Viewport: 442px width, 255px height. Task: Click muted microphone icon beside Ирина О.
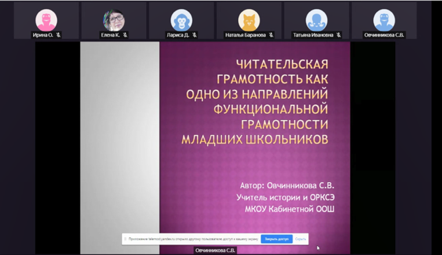coord(59,35)
